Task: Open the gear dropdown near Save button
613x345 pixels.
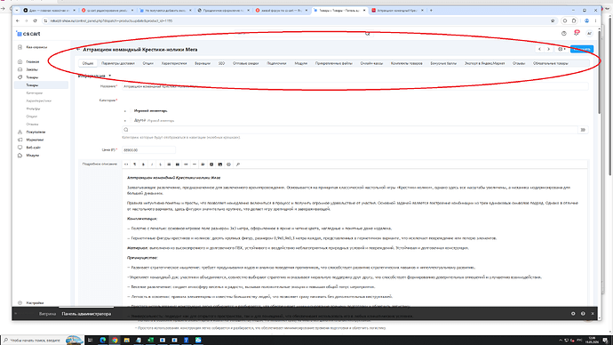Action: pos(561,49)
